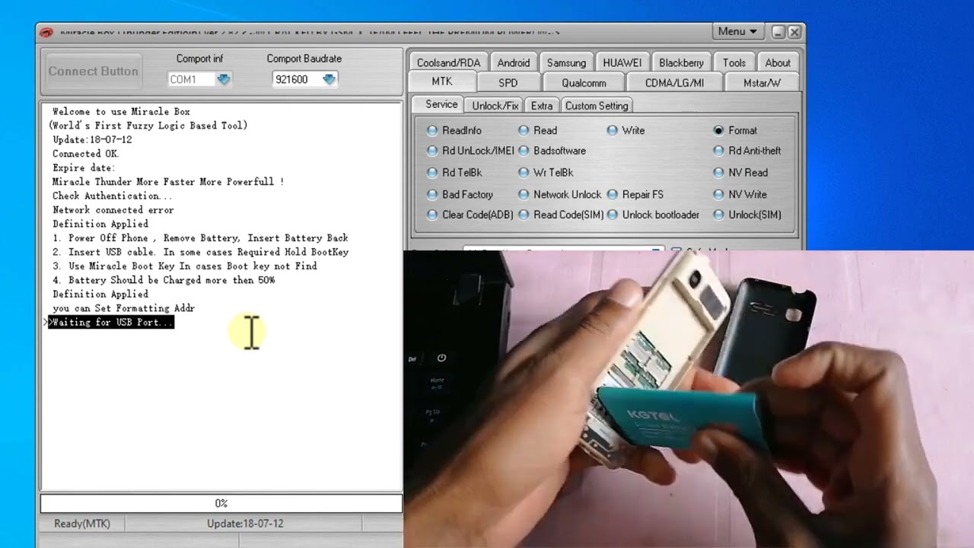This screenshot has height=548, width=974.
Task: Switch to the Blackberry tab
Action: [x=681, y=62]
